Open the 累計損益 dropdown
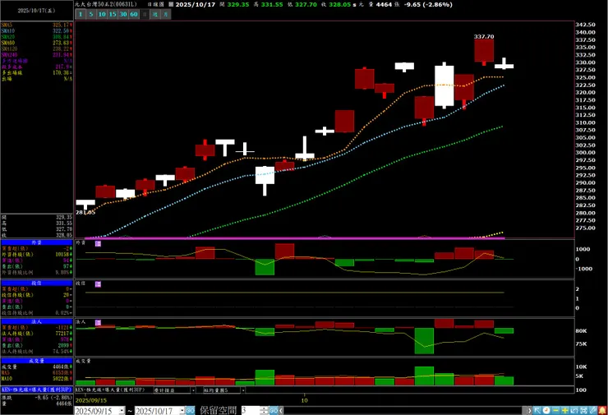The height and width of the screenshot is (415, 608). pos(193,390)
